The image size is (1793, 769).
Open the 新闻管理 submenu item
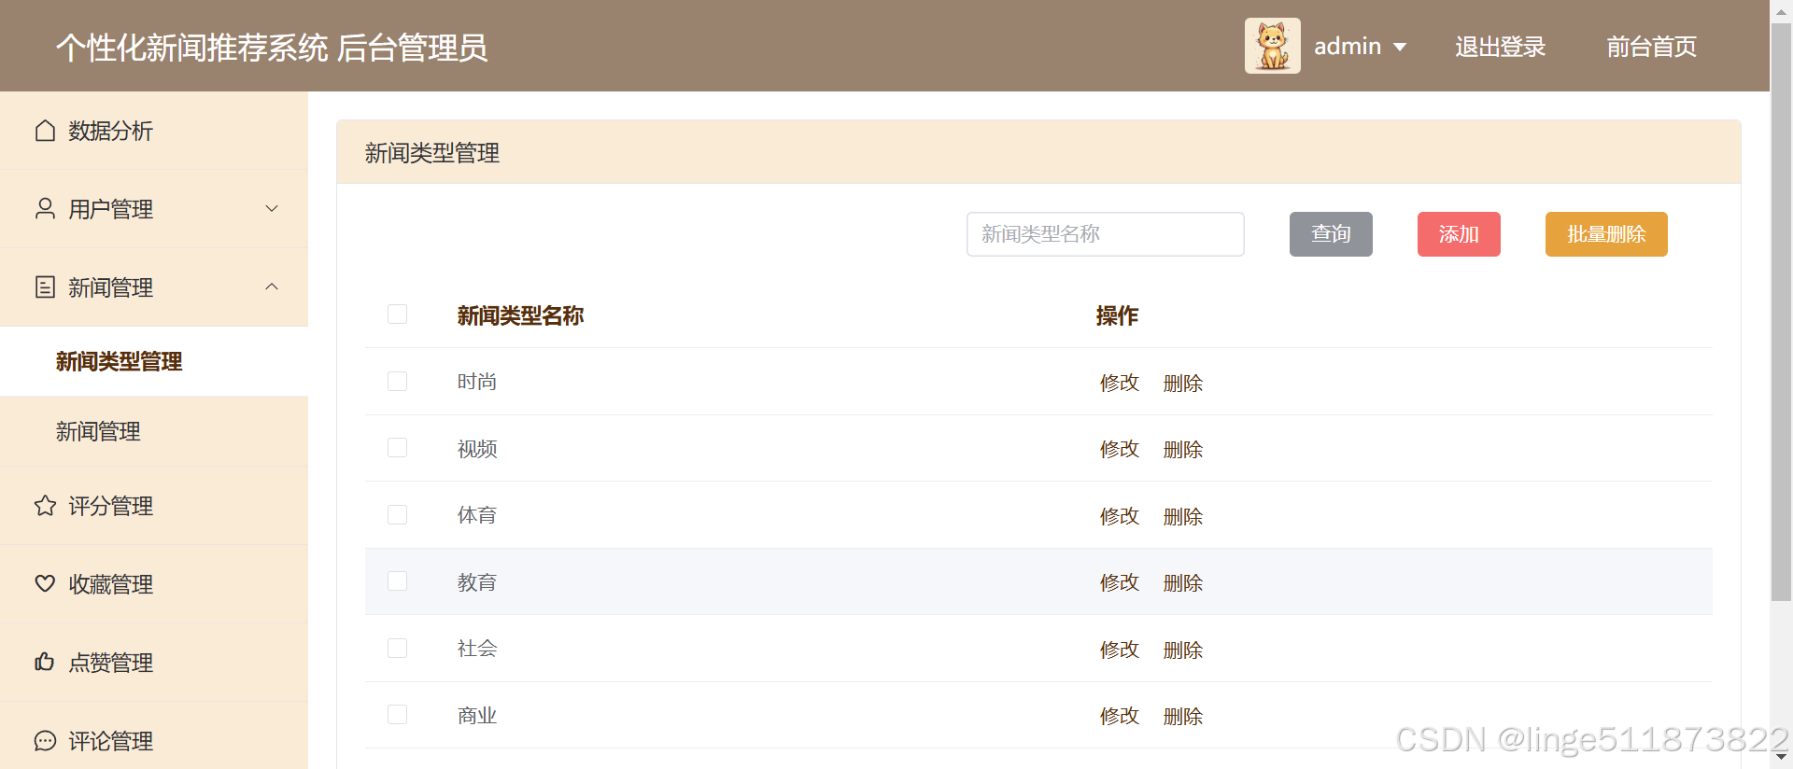(x=154, y=431)
